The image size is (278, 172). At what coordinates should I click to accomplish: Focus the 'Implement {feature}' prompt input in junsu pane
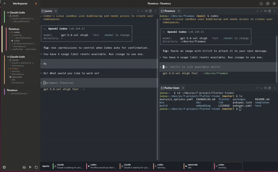[x=99, y=83]
